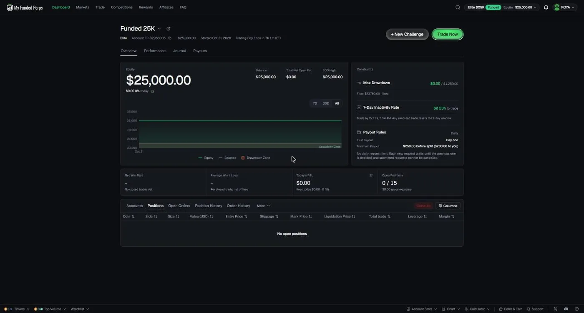
Task: Toggle the Drawdown Zone legend swatch
Action: (243, 158)
